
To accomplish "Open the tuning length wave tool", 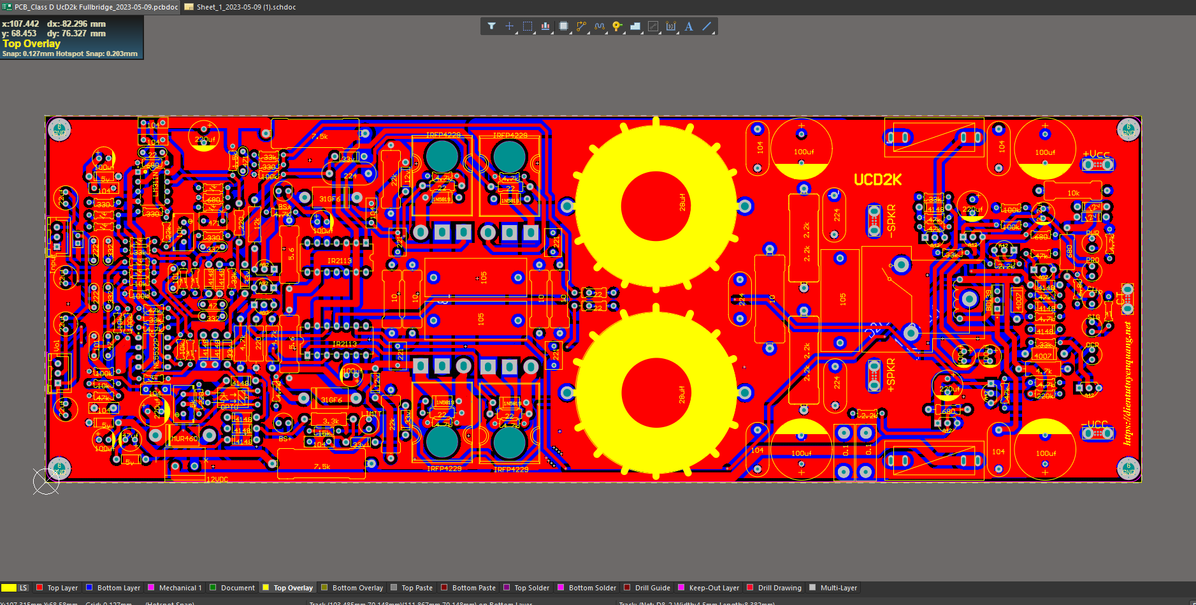I will [x=599, y=26].
